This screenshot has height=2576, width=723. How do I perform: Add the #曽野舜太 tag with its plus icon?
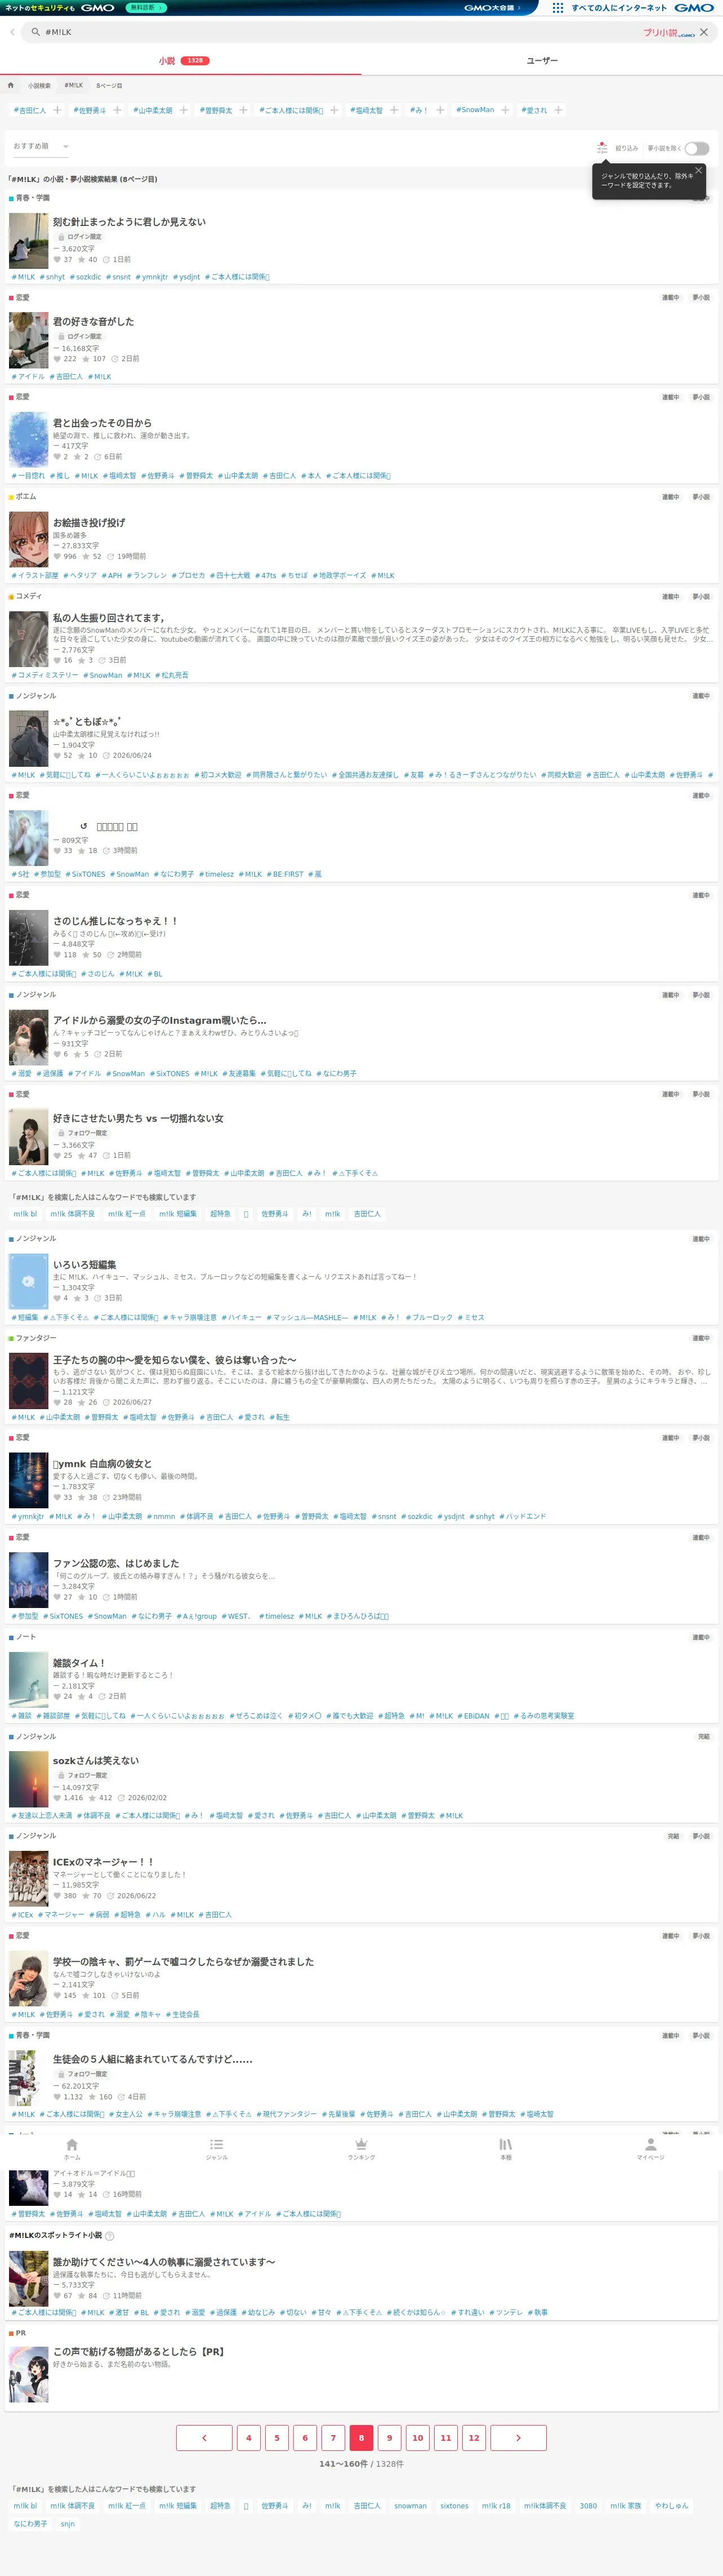click(x=243, y=110)
